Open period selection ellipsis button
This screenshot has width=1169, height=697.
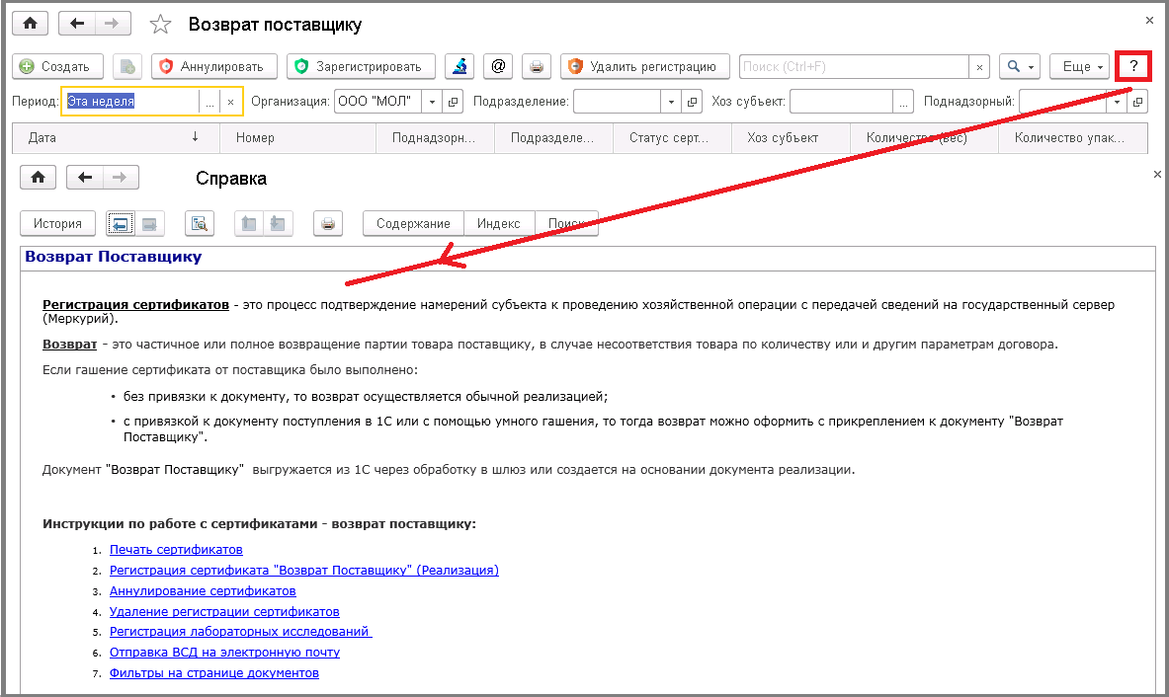pos(210,102)
